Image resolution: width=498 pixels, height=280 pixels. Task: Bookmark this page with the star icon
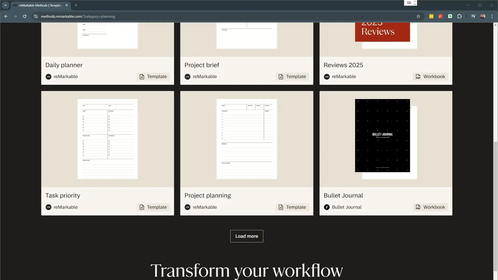(418, 16)
